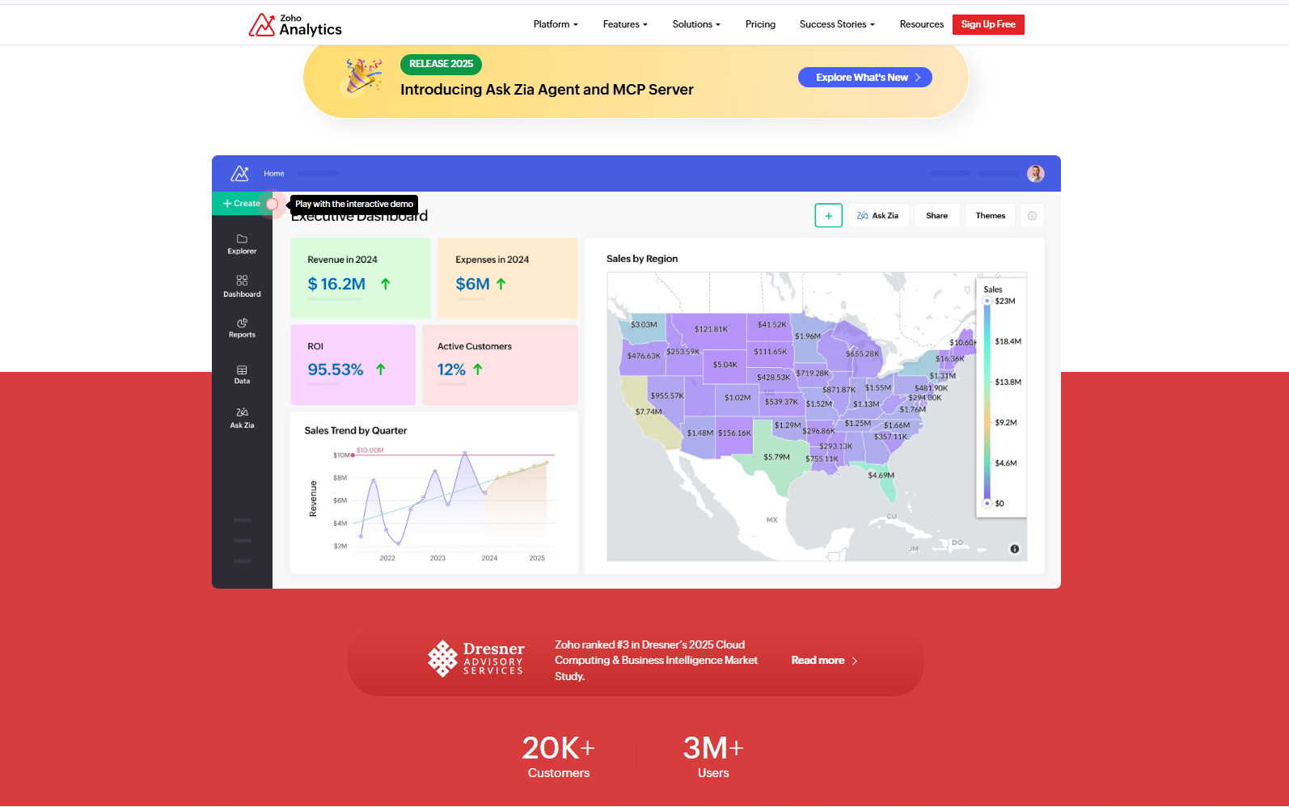The image size is (1289, 807).
Task: Click the Read more link
Action: 818,661
